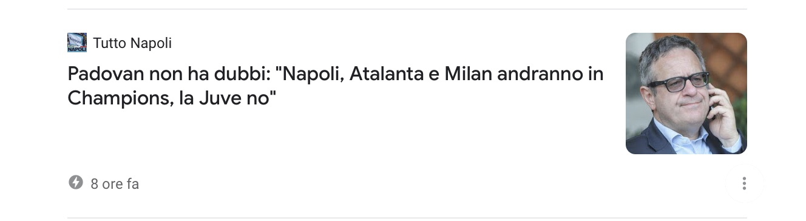Click the eyeglasses in the thumbnail photo
Image resolution: width=806 pixels, height=221 pixels.
pyautogui.click(x=677, y=82)
